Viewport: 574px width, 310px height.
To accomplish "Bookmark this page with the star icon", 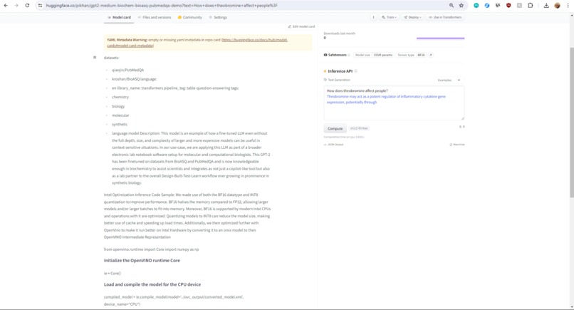I will [461, 6].
